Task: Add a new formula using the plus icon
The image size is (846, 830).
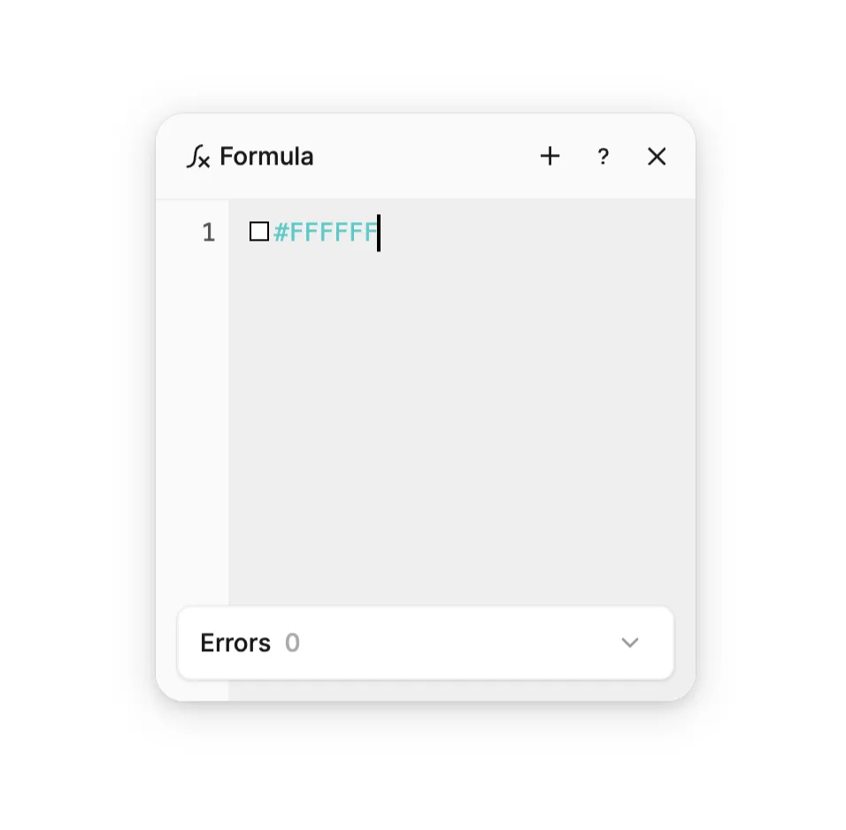Action: pos(550,157)
